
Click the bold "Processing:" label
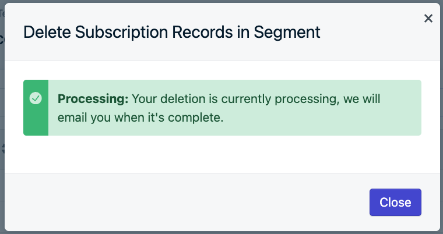[93, 99]
